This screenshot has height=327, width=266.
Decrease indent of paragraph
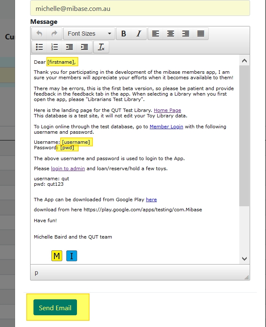coord(69,47)
